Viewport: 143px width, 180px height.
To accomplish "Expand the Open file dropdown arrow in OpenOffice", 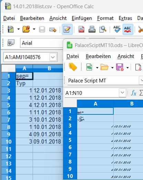I will point(34,29).
